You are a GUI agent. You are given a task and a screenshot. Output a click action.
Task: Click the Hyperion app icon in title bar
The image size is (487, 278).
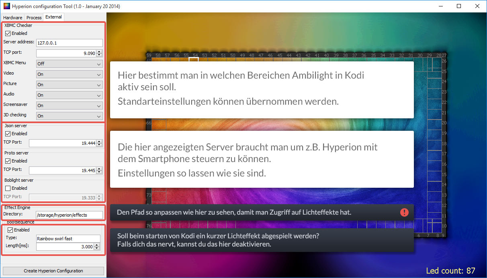point(6,6)
